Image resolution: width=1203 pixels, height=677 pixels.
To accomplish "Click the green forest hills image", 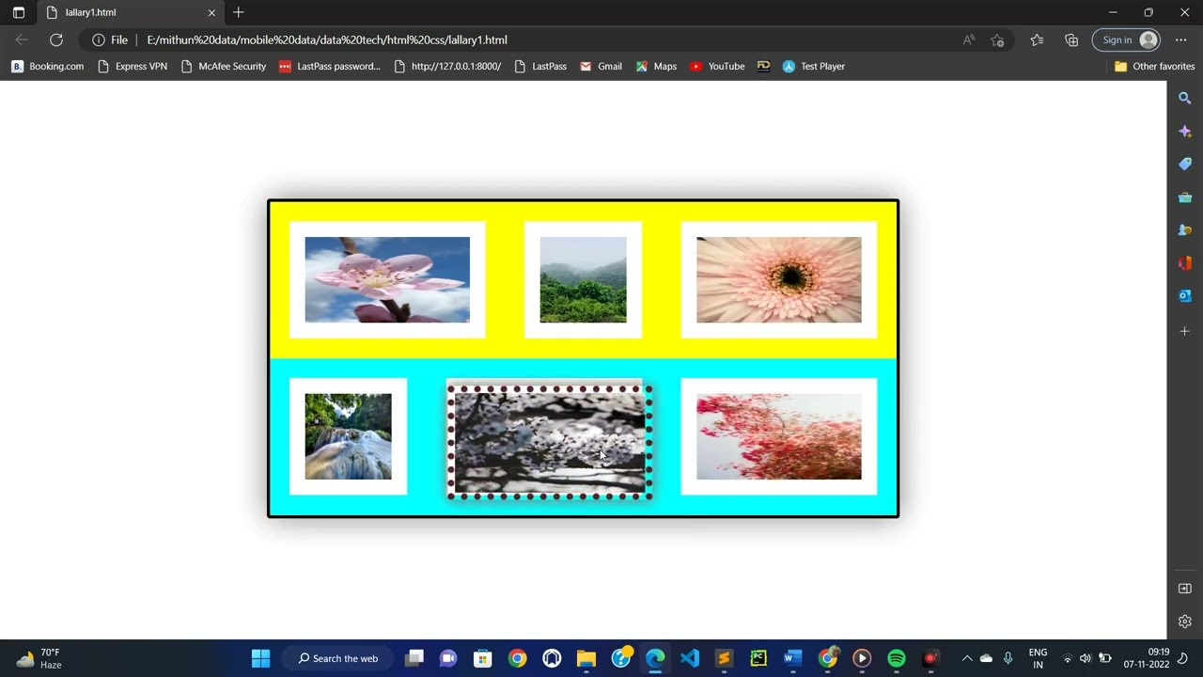I will point(583,279).
